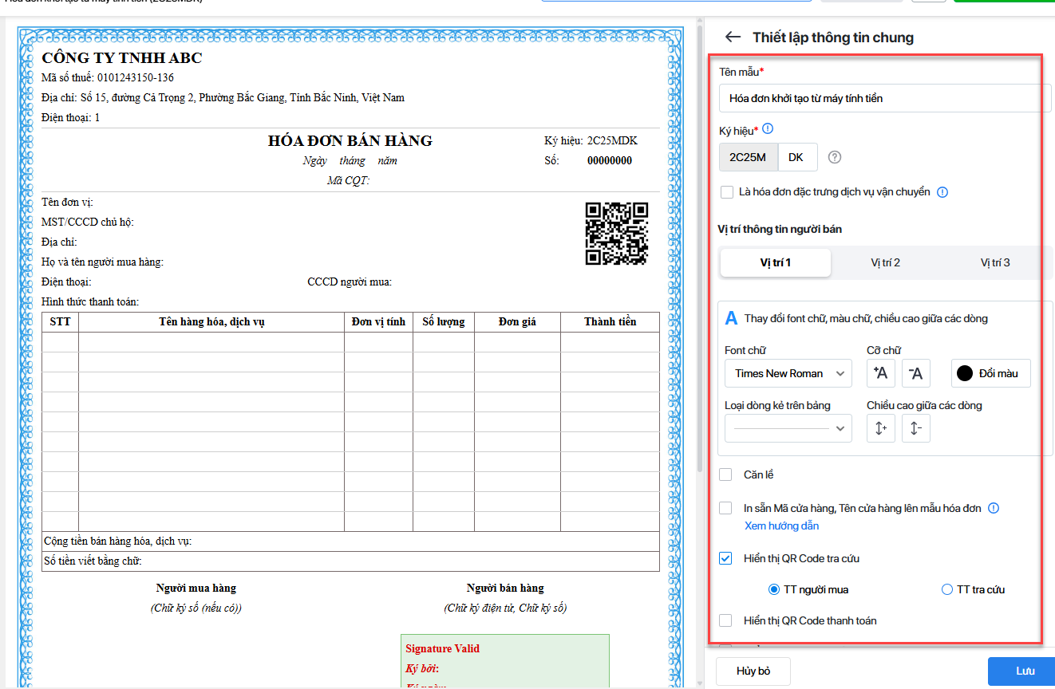Switch to the Vị trí 2 tab
Viewport: 1055px width, 689px height.
[x=885, y=262]
